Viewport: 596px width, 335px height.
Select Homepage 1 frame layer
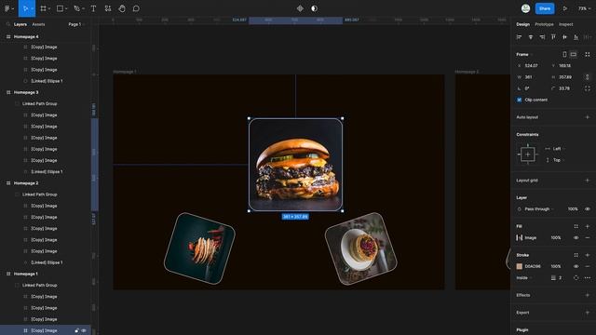25,274
